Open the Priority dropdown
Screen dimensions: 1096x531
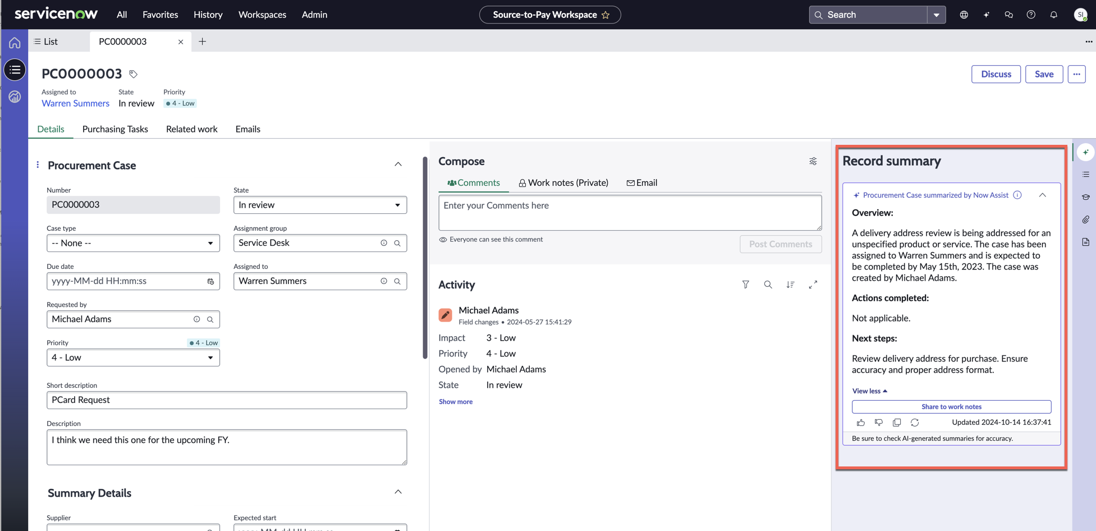[x=133, y=358]
